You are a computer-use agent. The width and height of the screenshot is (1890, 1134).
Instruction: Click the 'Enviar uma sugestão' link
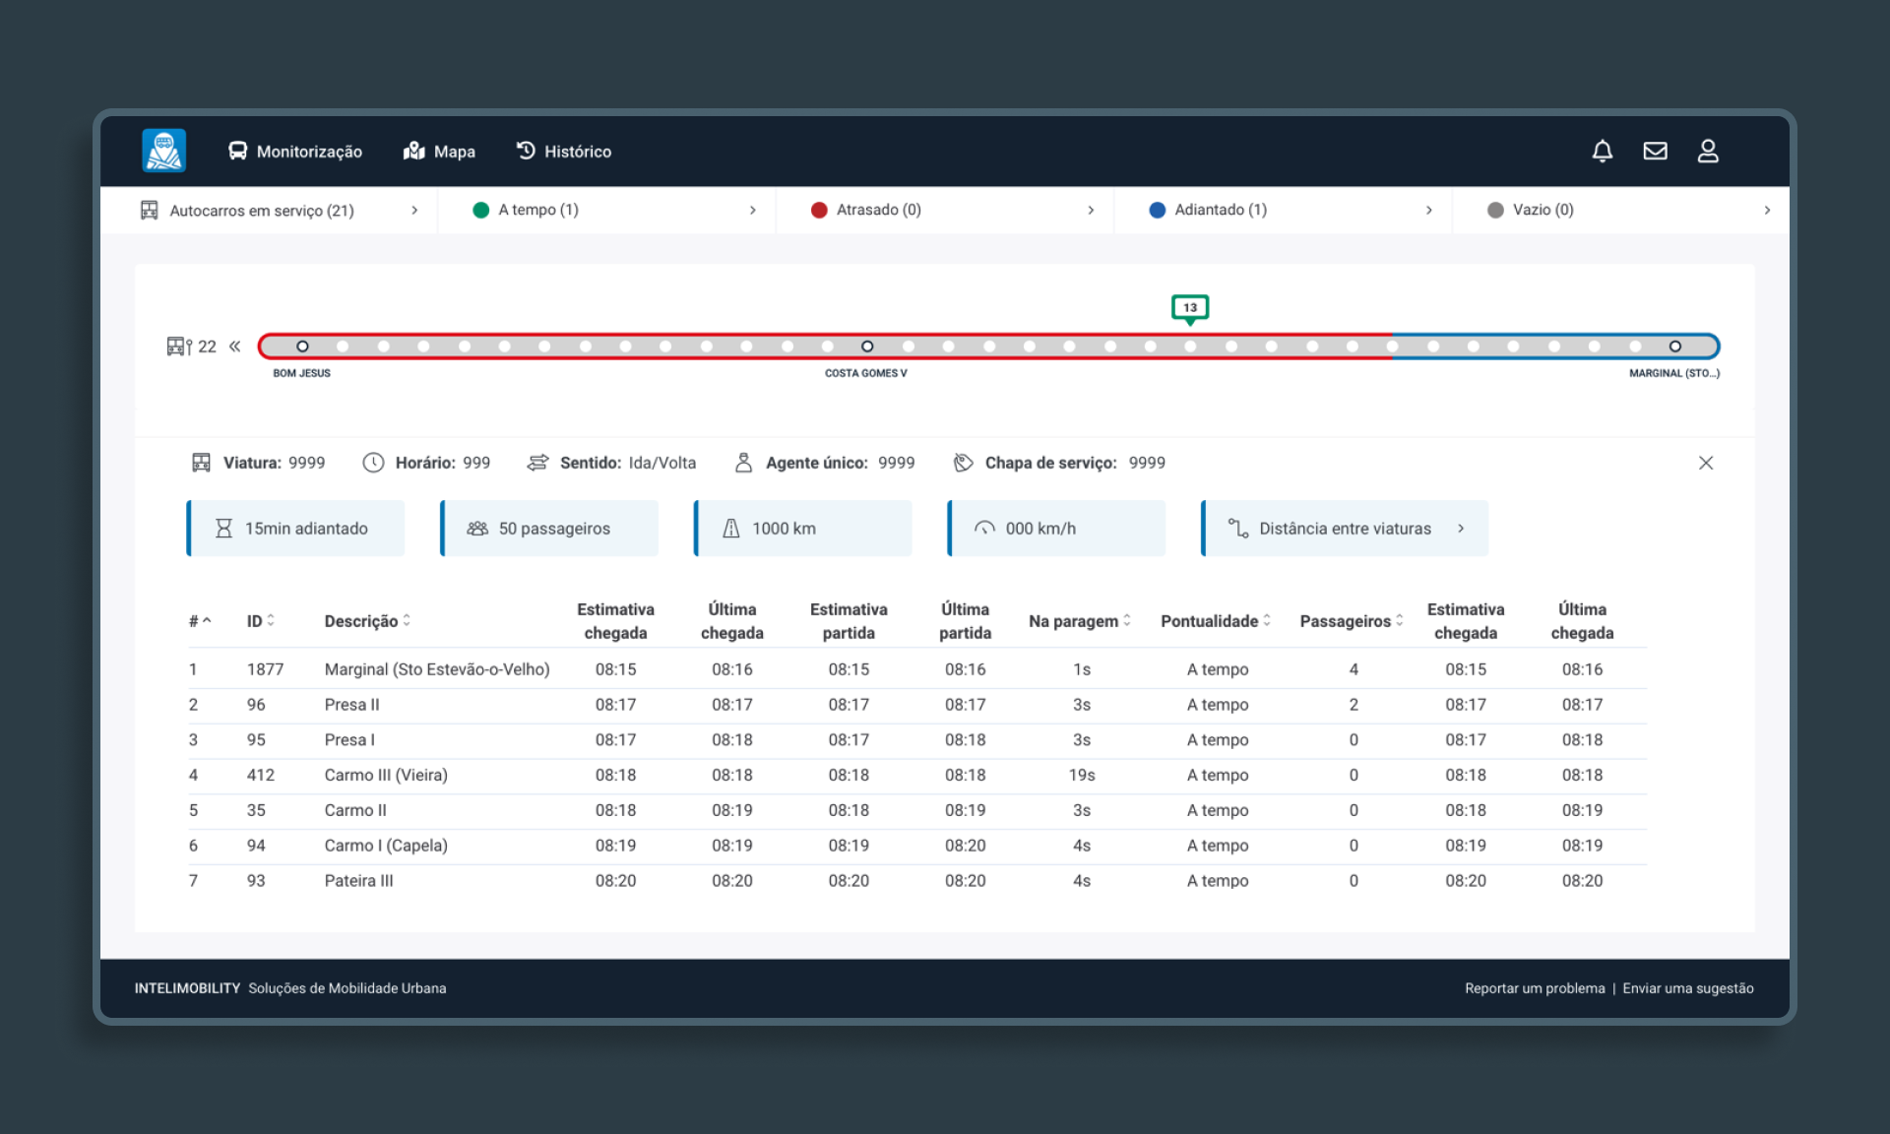point(1687,988)
